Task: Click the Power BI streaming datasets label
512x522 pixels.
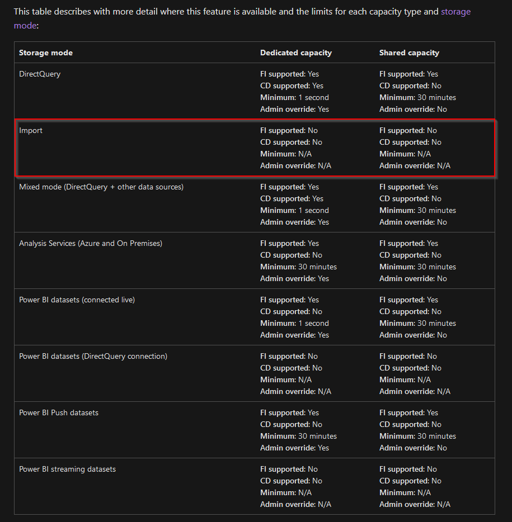Action: click(x=67, y=469)
